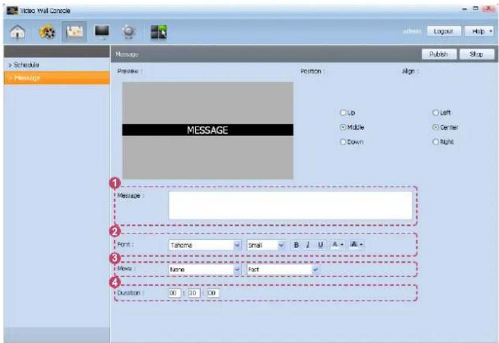Screen dimensions: 499x343
Task: Toggle Bold formatting
Action: (x=296, y=244)
